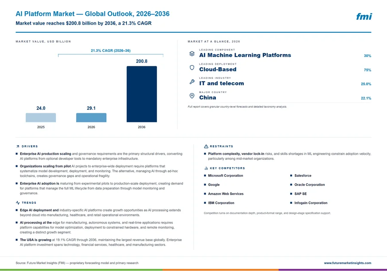Click the bar chart icon beside Key Competitors
This screenshot has height=271, width=387.
[x=206, y=168]
